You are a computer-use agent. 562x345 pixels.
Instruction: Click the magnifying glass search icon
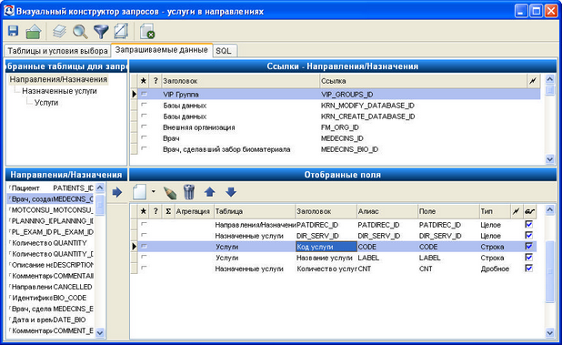(80, 32)
